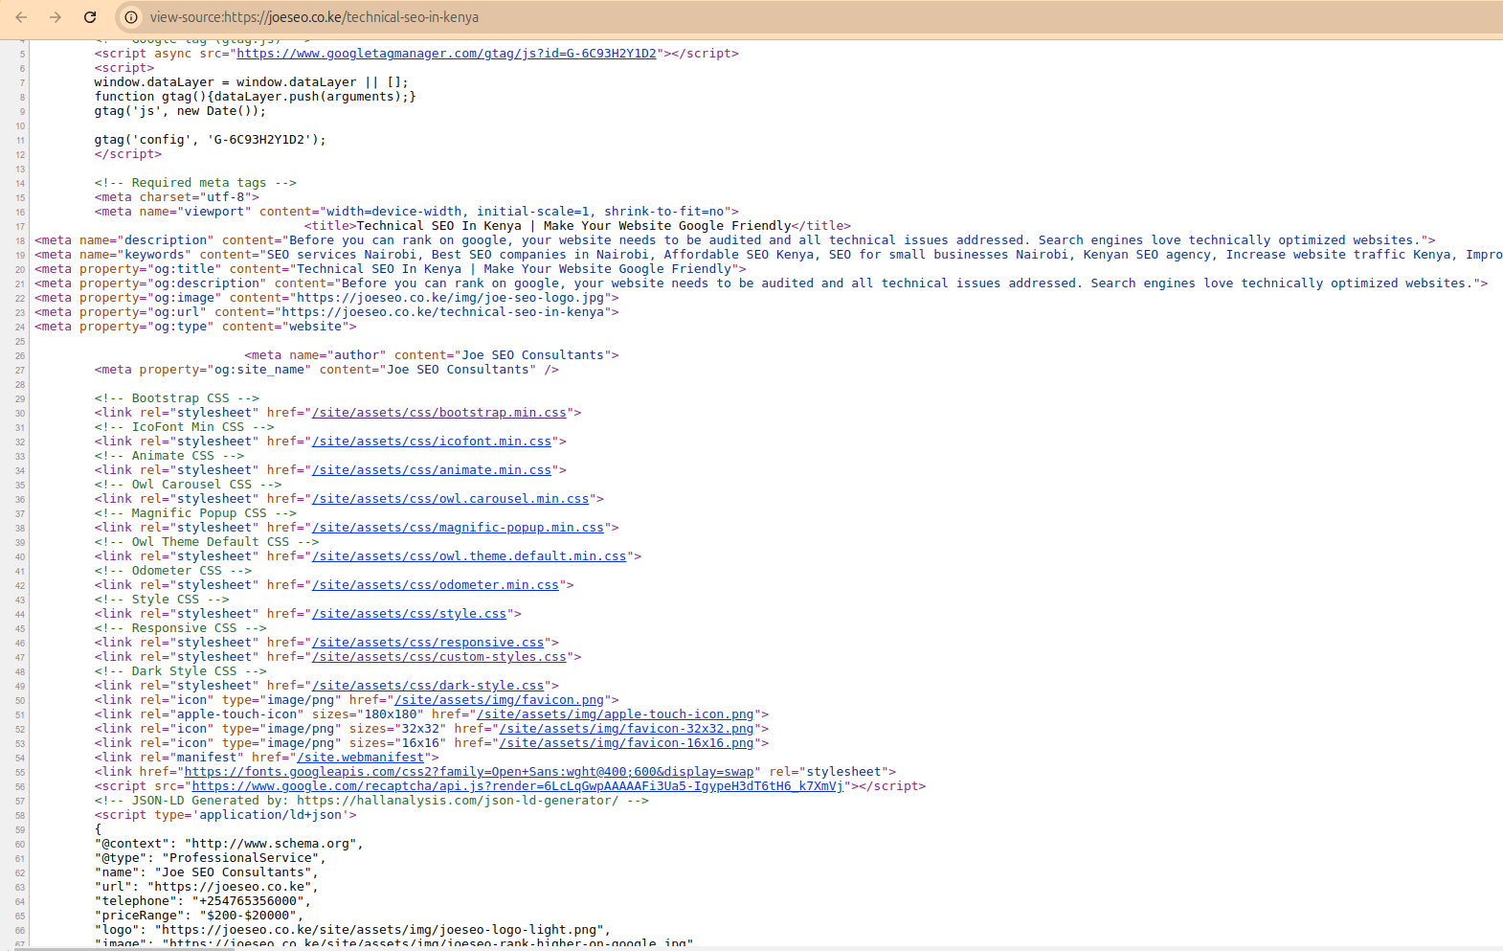Image resolution: width=1503 pixels, height=951 pixels.
Task: Open the odometer.min.css stylesheet link
Action: coord(435,585)
